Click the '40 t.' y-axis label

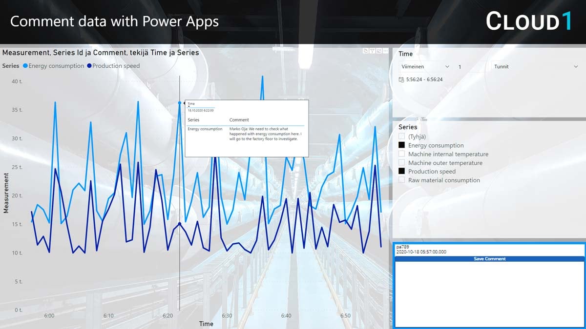pyautogui.click(x=17, y=81)
